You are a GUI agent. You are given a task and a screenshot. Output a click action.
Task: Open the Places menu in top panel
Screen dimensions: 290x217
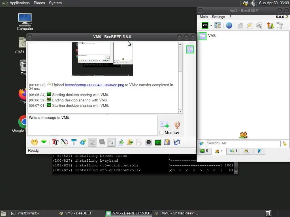(39, 3)
